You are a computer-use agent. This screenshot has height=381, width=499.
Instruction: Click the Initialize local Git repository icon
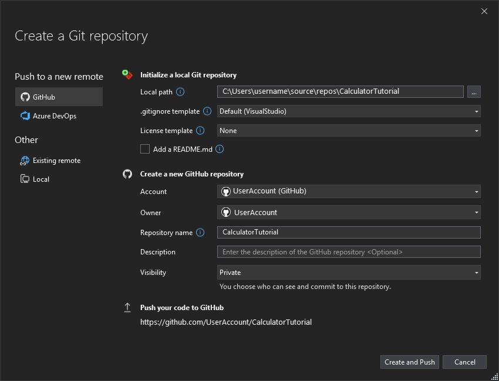click(127, 74)
